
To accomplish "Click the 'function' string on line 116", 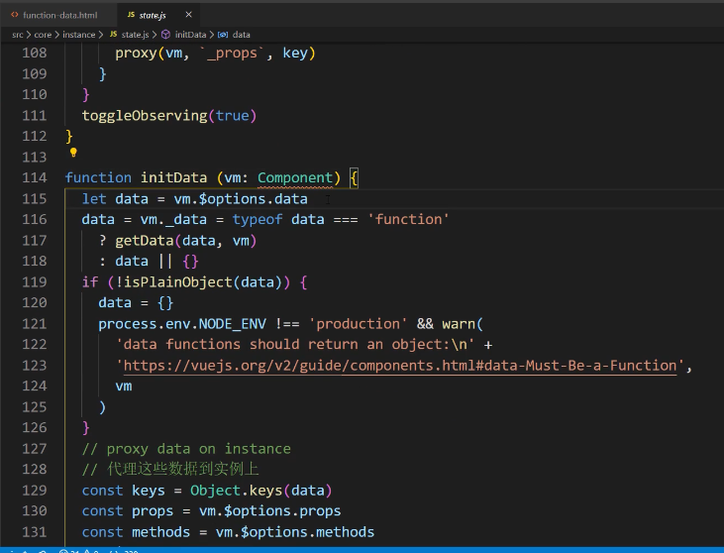I will tap(408, 219).
